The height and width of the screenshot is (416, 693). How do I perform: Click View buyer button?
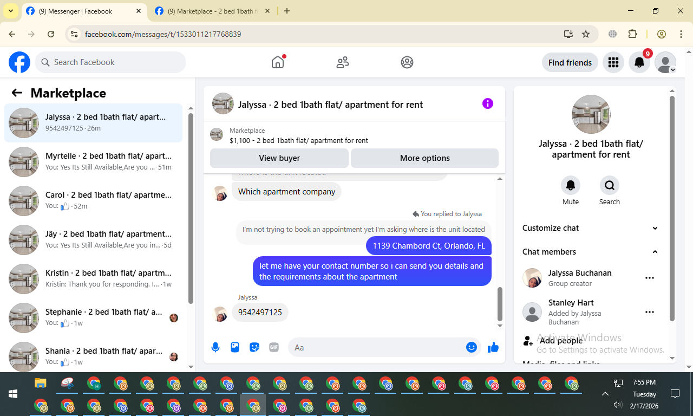tap(279, 158)
